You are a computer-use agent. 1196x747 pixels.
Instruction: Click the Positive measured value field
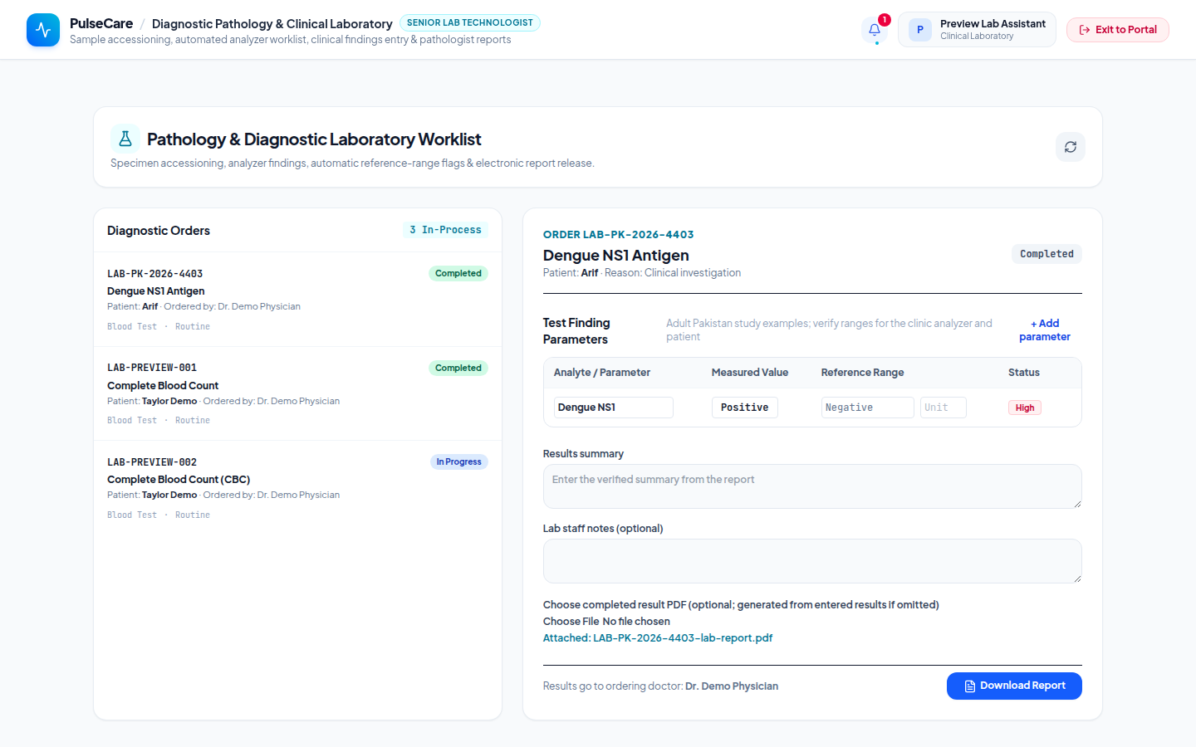[745, 408]
